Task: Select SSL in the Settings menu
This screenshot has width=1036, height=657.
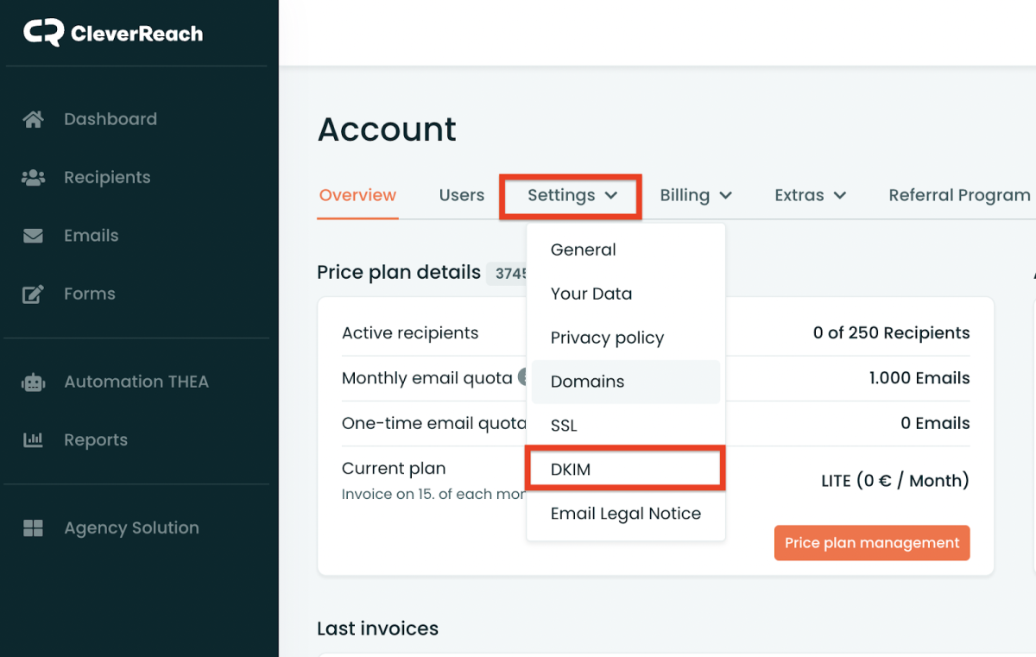Action: tap(626, 426)
